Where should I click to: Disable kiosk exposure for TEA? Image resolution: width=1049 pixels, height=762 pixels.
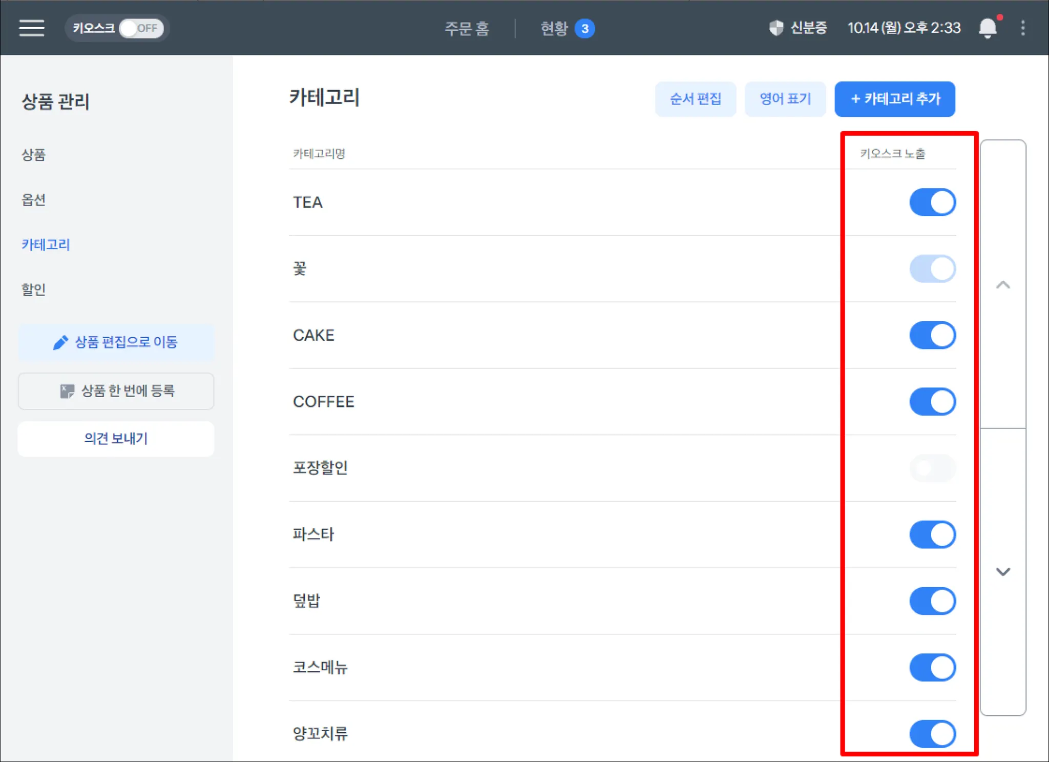tap(932, 202)
